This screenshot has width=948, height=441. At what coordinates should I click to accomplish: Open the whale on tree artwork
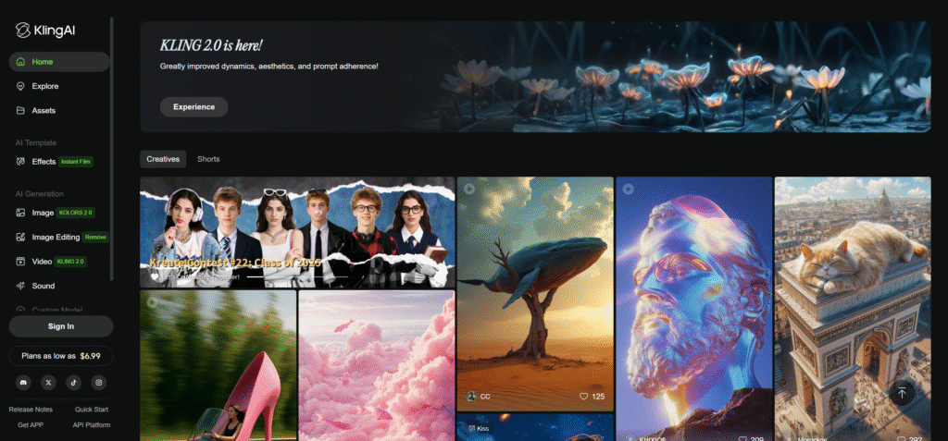point(535,294)
